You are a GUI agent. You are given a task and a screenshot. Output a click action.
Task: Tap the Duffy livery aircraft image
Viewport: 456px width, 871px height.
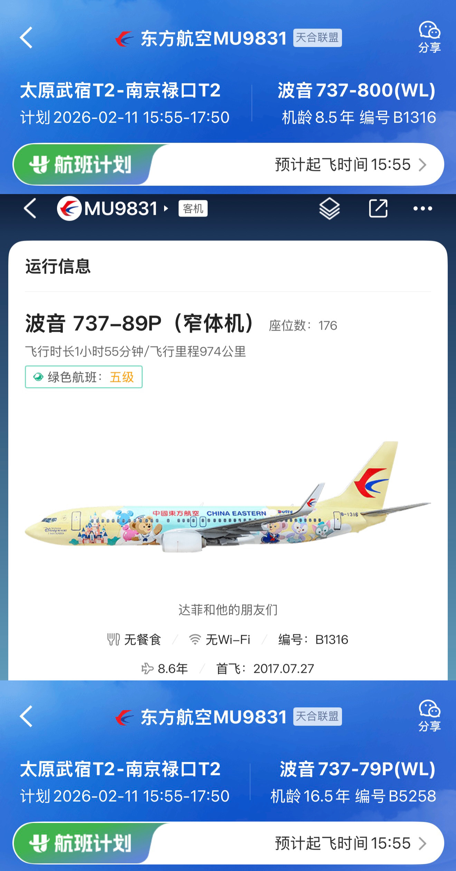click(x=228, y=497)
